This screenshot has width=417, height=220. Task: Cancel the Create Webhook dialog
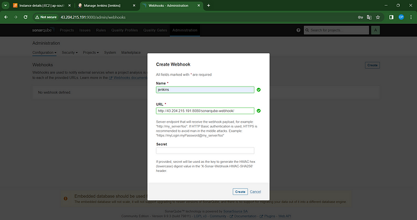pos(256,192)
